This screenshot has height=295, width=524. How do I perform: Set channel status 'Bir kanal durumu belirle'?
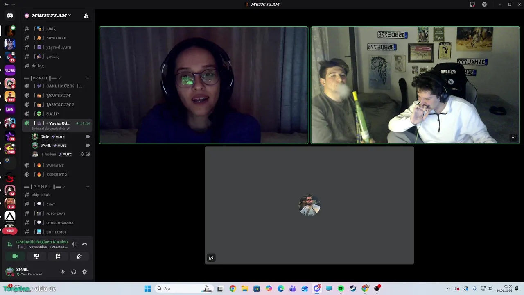point(51,129)
